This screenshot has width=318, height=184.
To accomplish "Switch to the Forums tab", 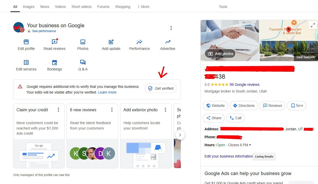I will pyautogui.click(x=103, y=7).
